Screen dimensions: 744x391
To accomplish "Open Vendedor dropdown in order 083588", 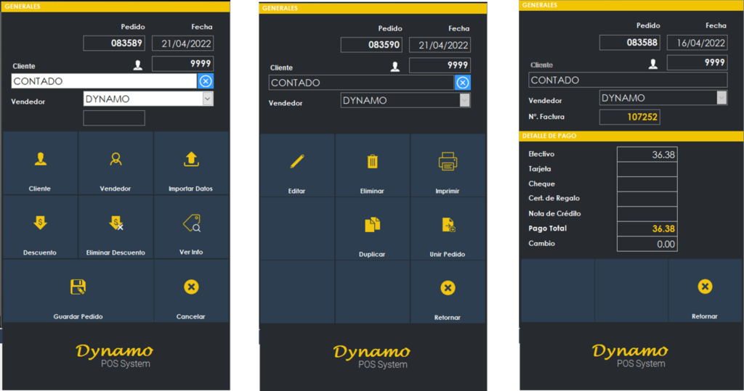I will [721, 98].
